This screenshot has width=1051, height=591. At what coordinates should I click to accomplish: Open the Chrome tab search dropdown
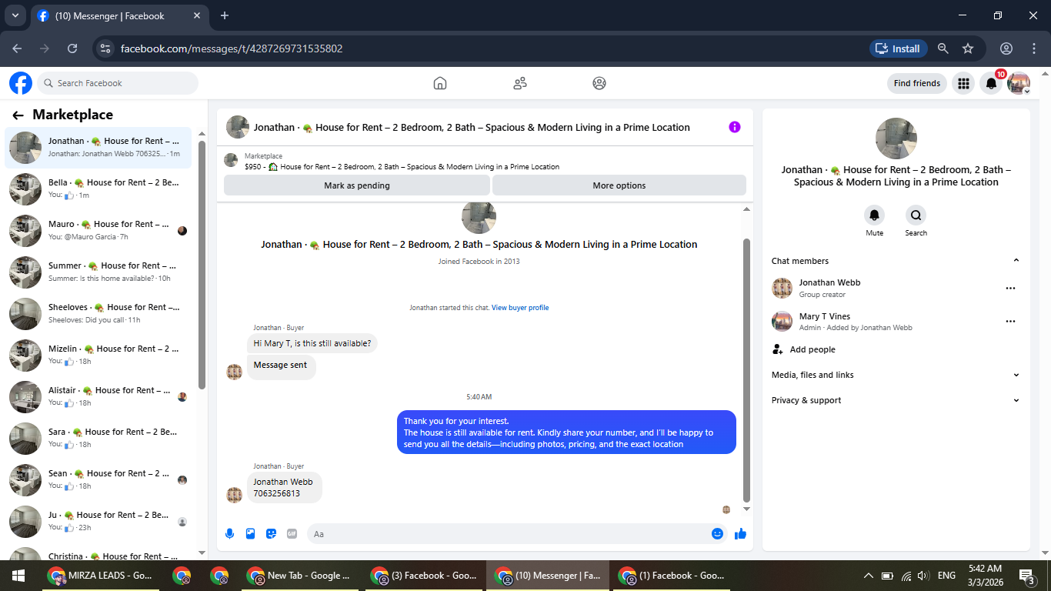pyautogui.click(x=15, y=15)
